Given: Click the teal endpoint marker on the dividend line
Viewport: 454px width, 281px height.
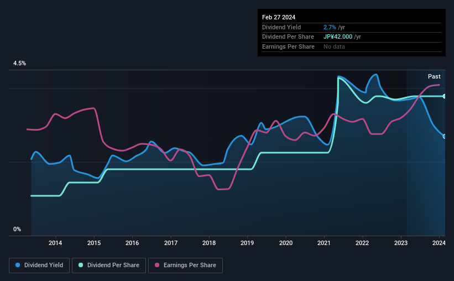Looking at the screenshot, I should click(445, 96).
